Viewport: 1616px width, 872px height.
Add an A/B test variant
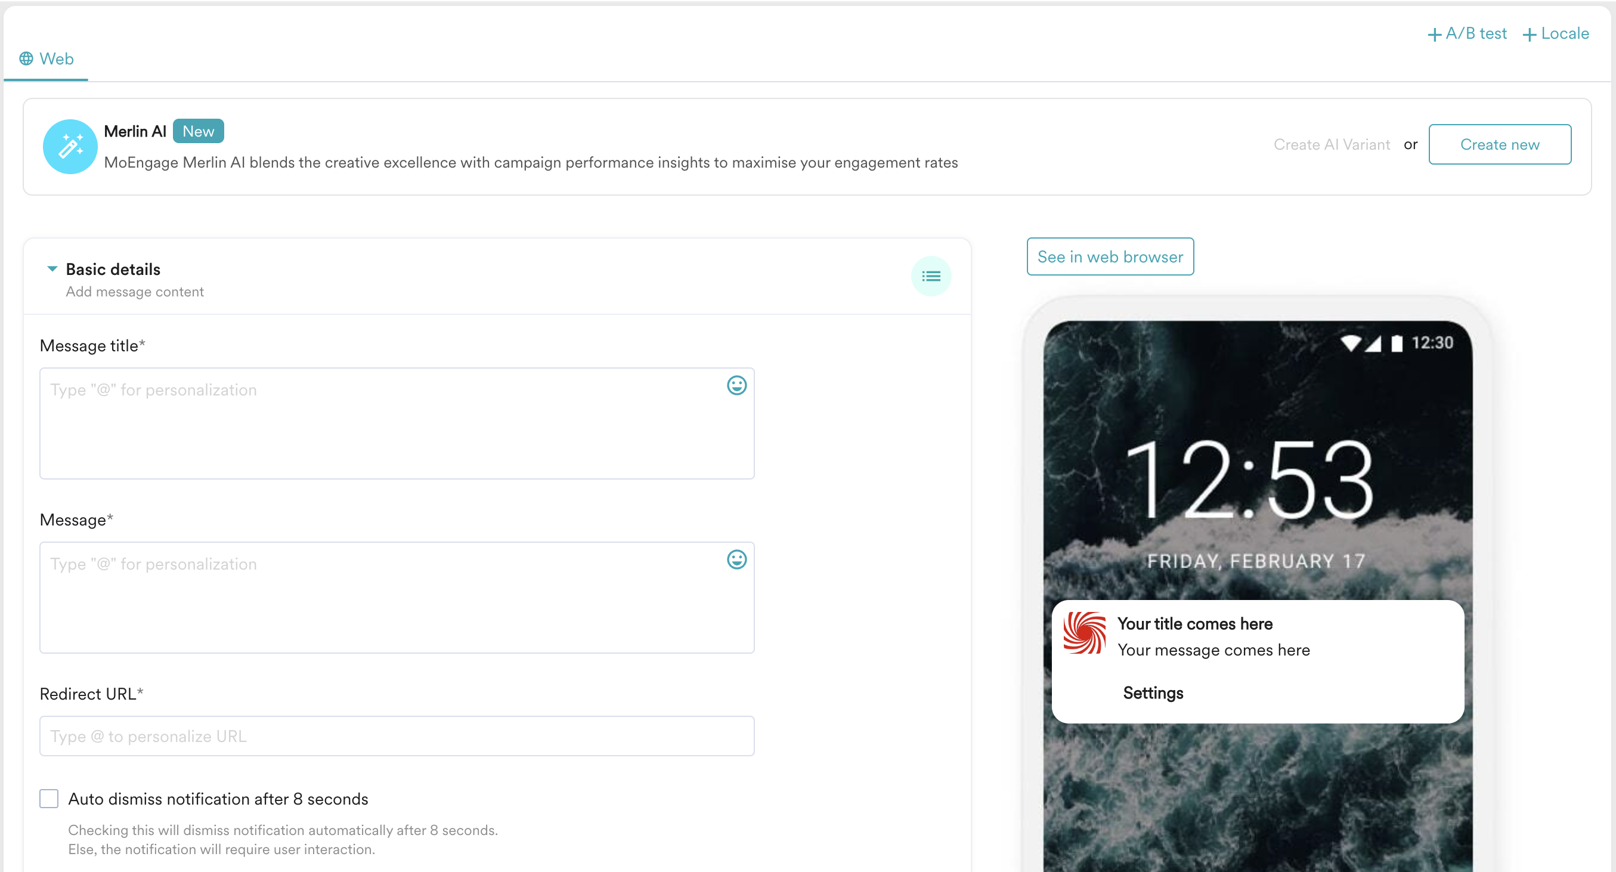1475,33
